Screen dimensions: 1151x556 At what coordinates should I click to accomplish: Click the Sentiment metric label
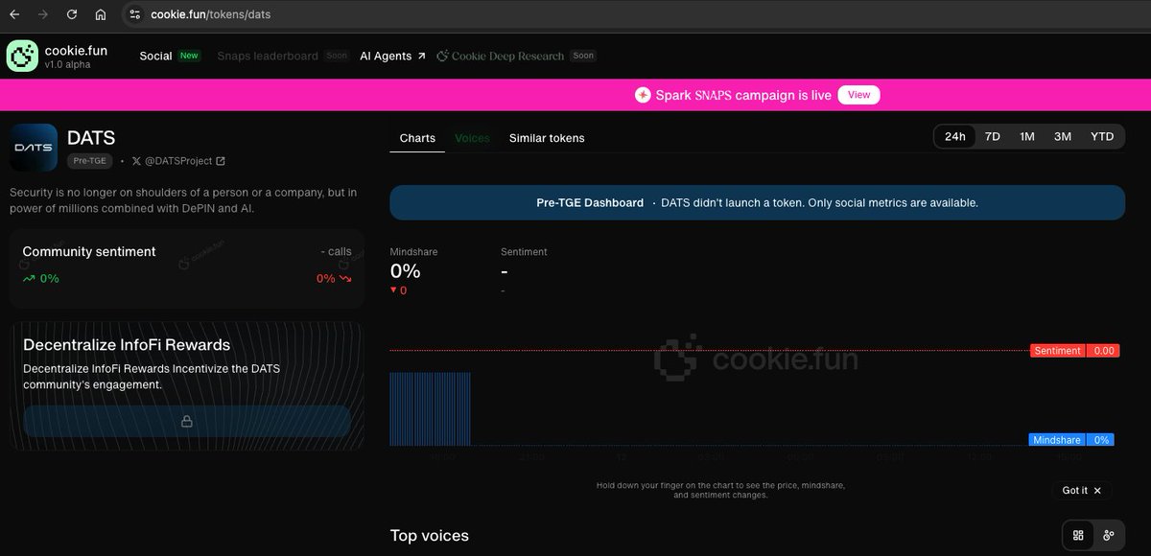click(x=524, y=252)
